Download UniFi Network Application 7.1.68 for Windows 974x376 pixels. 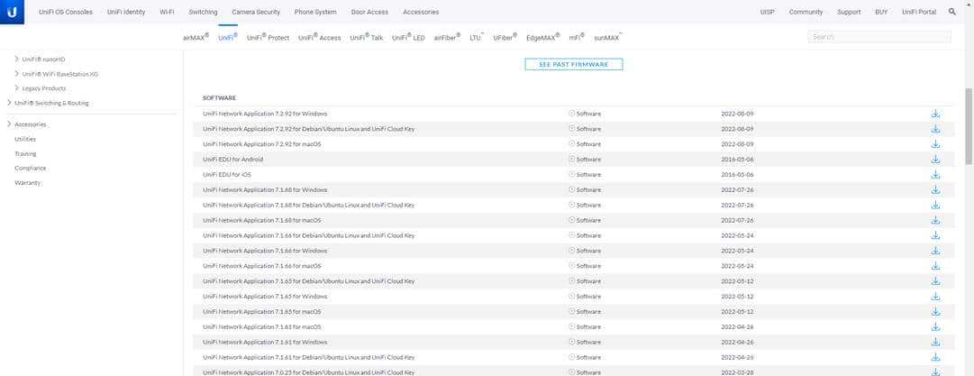click(x=935, y=189)
